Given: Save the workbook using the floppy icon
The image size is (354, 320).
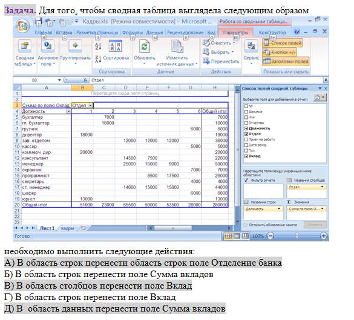Looking at the screenshot, I should click(38, 22).
